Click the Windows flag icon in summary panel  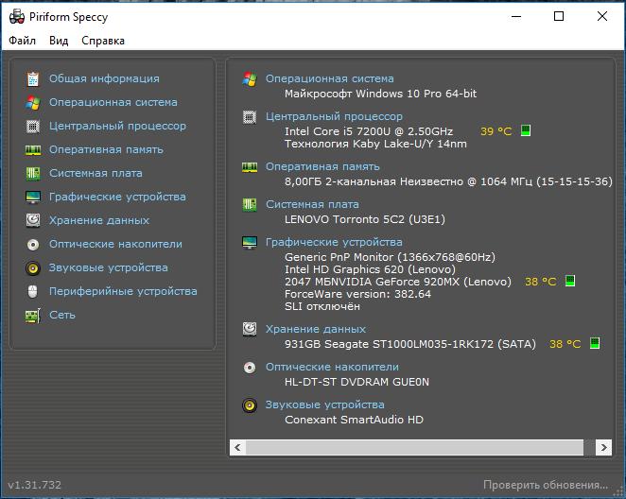[250, 78]
